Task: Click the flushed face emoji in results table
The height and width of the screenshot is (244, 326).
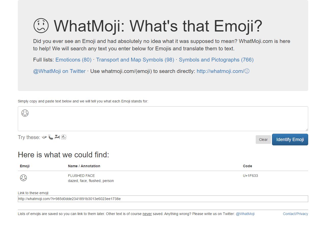Action: (x=23, y=178)
